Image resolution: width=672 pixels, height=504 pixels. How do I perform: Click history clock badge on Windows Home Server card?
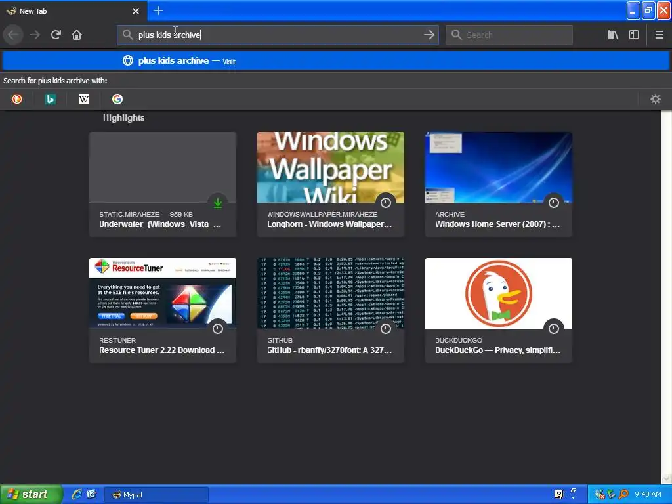pyautogui.click(x=554, y=203)
